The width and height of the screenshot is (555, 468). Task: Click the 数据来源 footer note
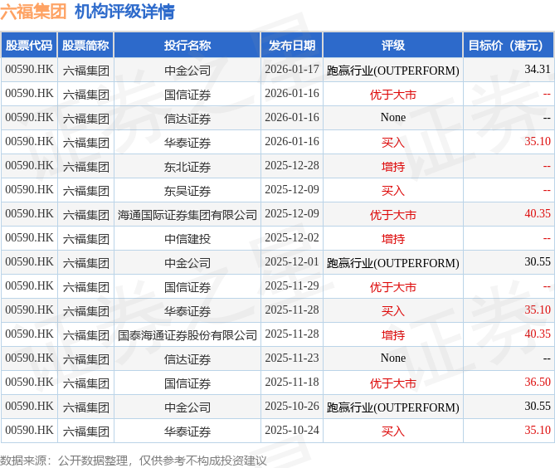click(133, 461)
